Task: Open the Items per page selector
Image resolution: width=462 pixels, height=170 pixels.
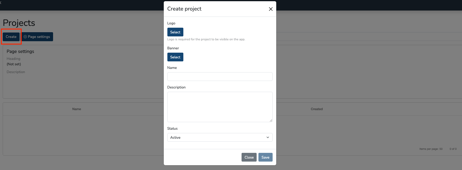Action: (x=431, y=149)
